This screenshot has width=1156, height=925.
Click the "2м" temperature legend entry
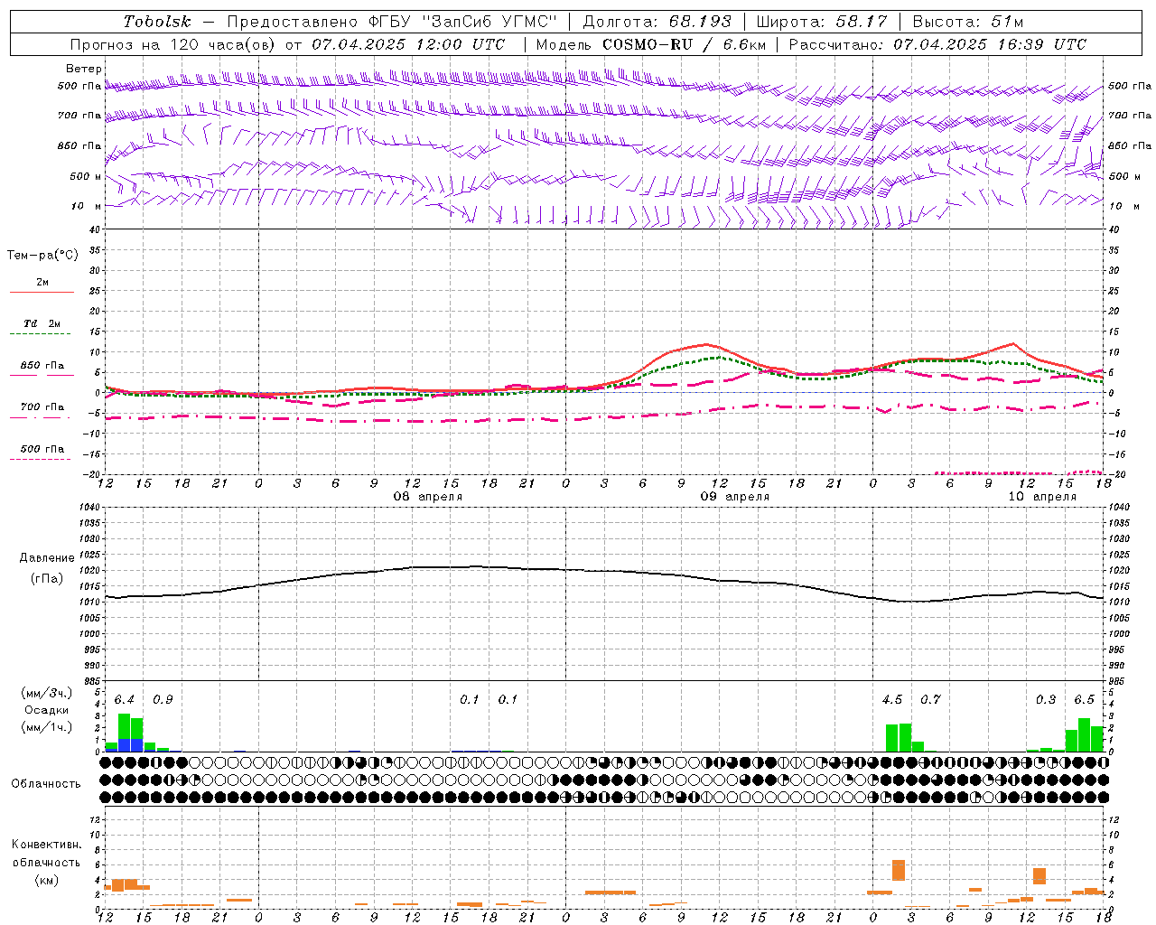42,282
